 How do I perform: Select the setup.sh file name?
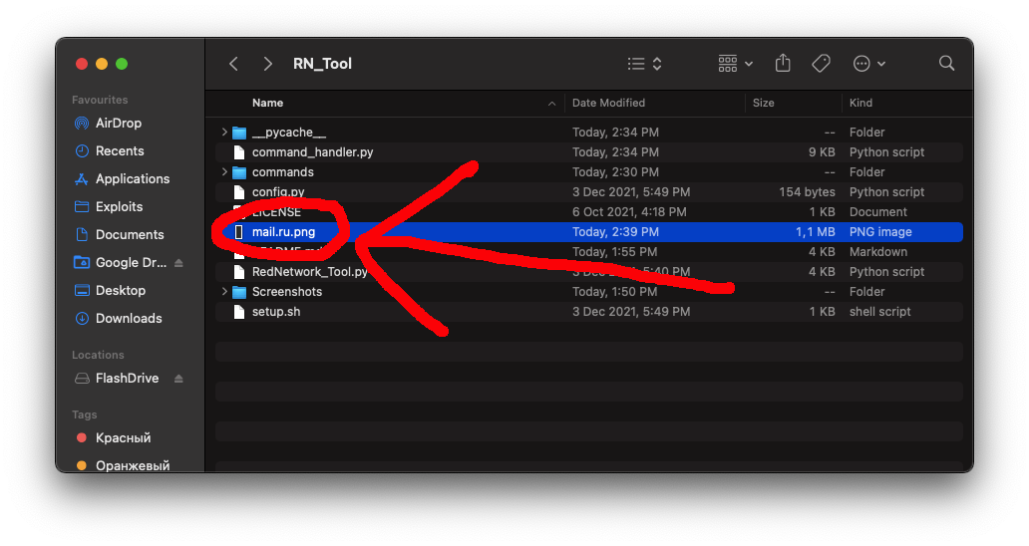tap(276, 312)
